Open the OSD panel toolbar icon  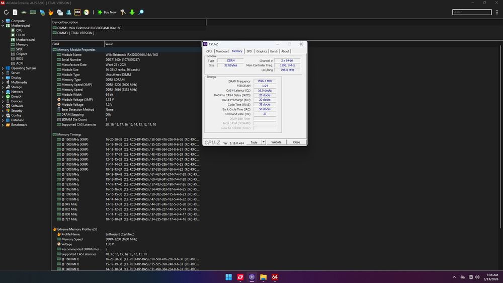[x=77, y=12]
